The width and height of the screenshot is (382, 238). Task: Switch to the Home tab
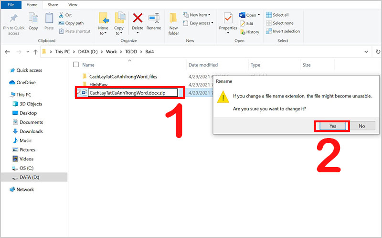(32, 5)
